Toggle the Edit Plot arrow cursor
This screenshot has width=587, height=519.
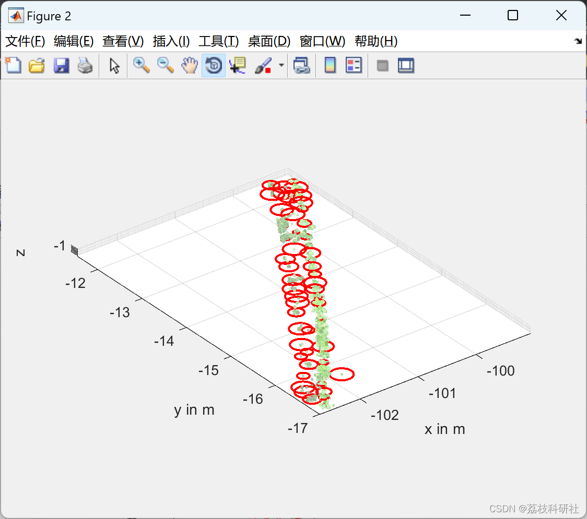point(114,66)
